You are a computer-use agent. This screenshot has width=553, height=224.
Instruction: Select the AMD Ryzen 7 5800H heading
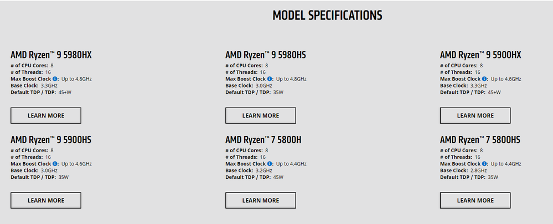pos(263,140)
